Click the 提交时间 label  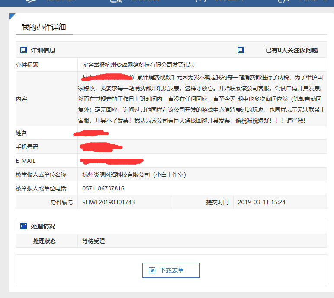(218, 202)
